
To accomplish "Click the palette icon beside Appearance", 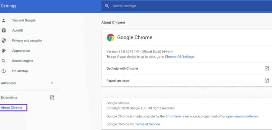I will coord(3,51).
